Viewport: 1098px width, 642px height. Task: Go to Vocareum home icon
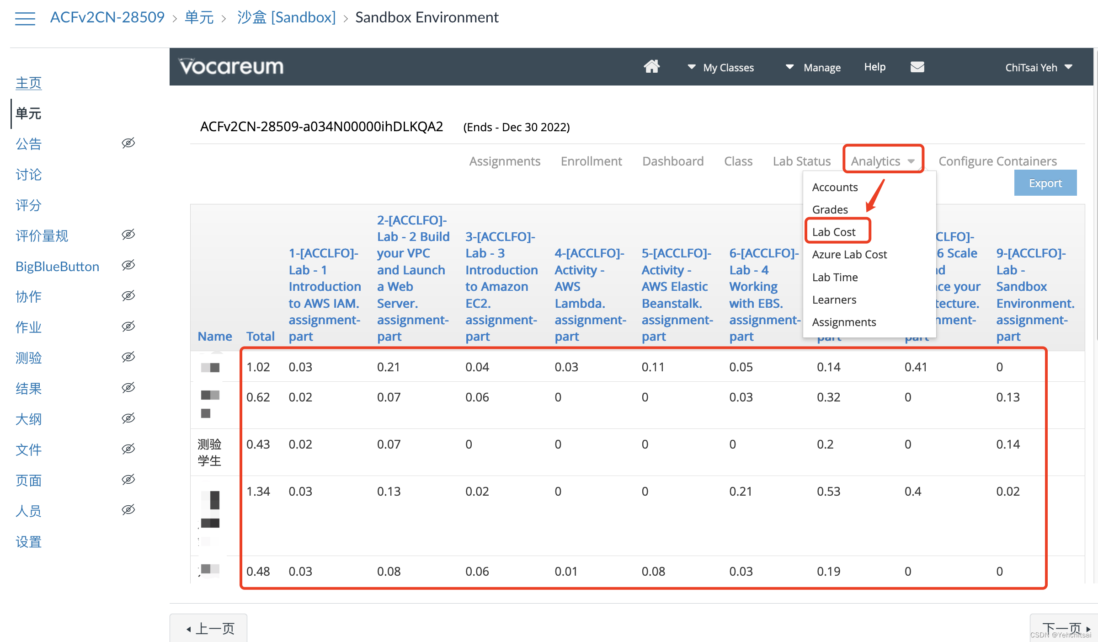point(652,67)
